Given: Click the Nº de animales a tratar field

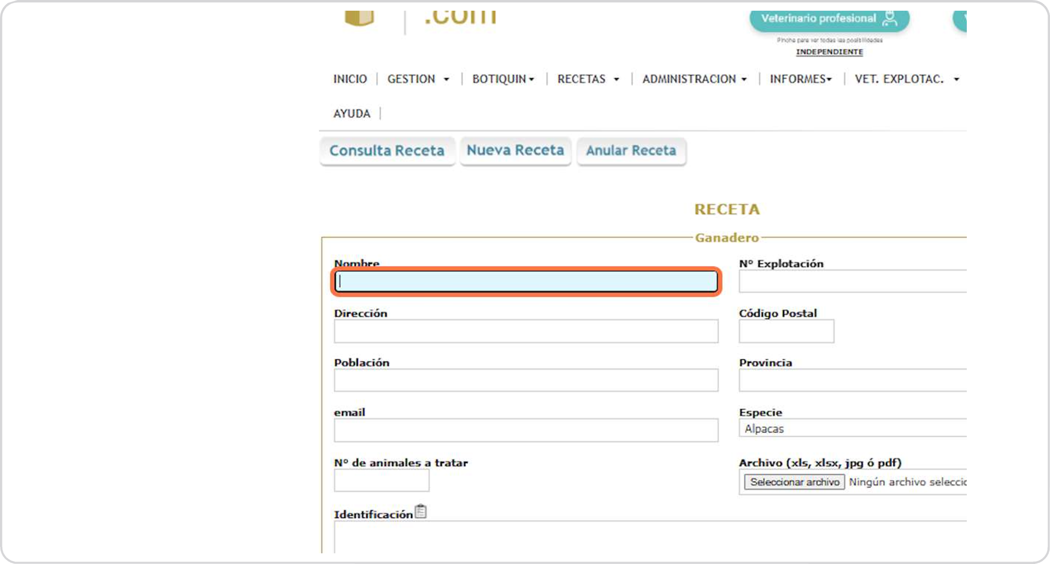Looking at the screenshot, I should coord(381,481).
